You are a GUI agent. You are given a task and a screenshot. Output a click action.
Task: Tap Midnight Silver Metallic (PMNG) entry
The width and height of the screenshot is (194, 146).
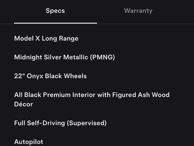(64, 57)
